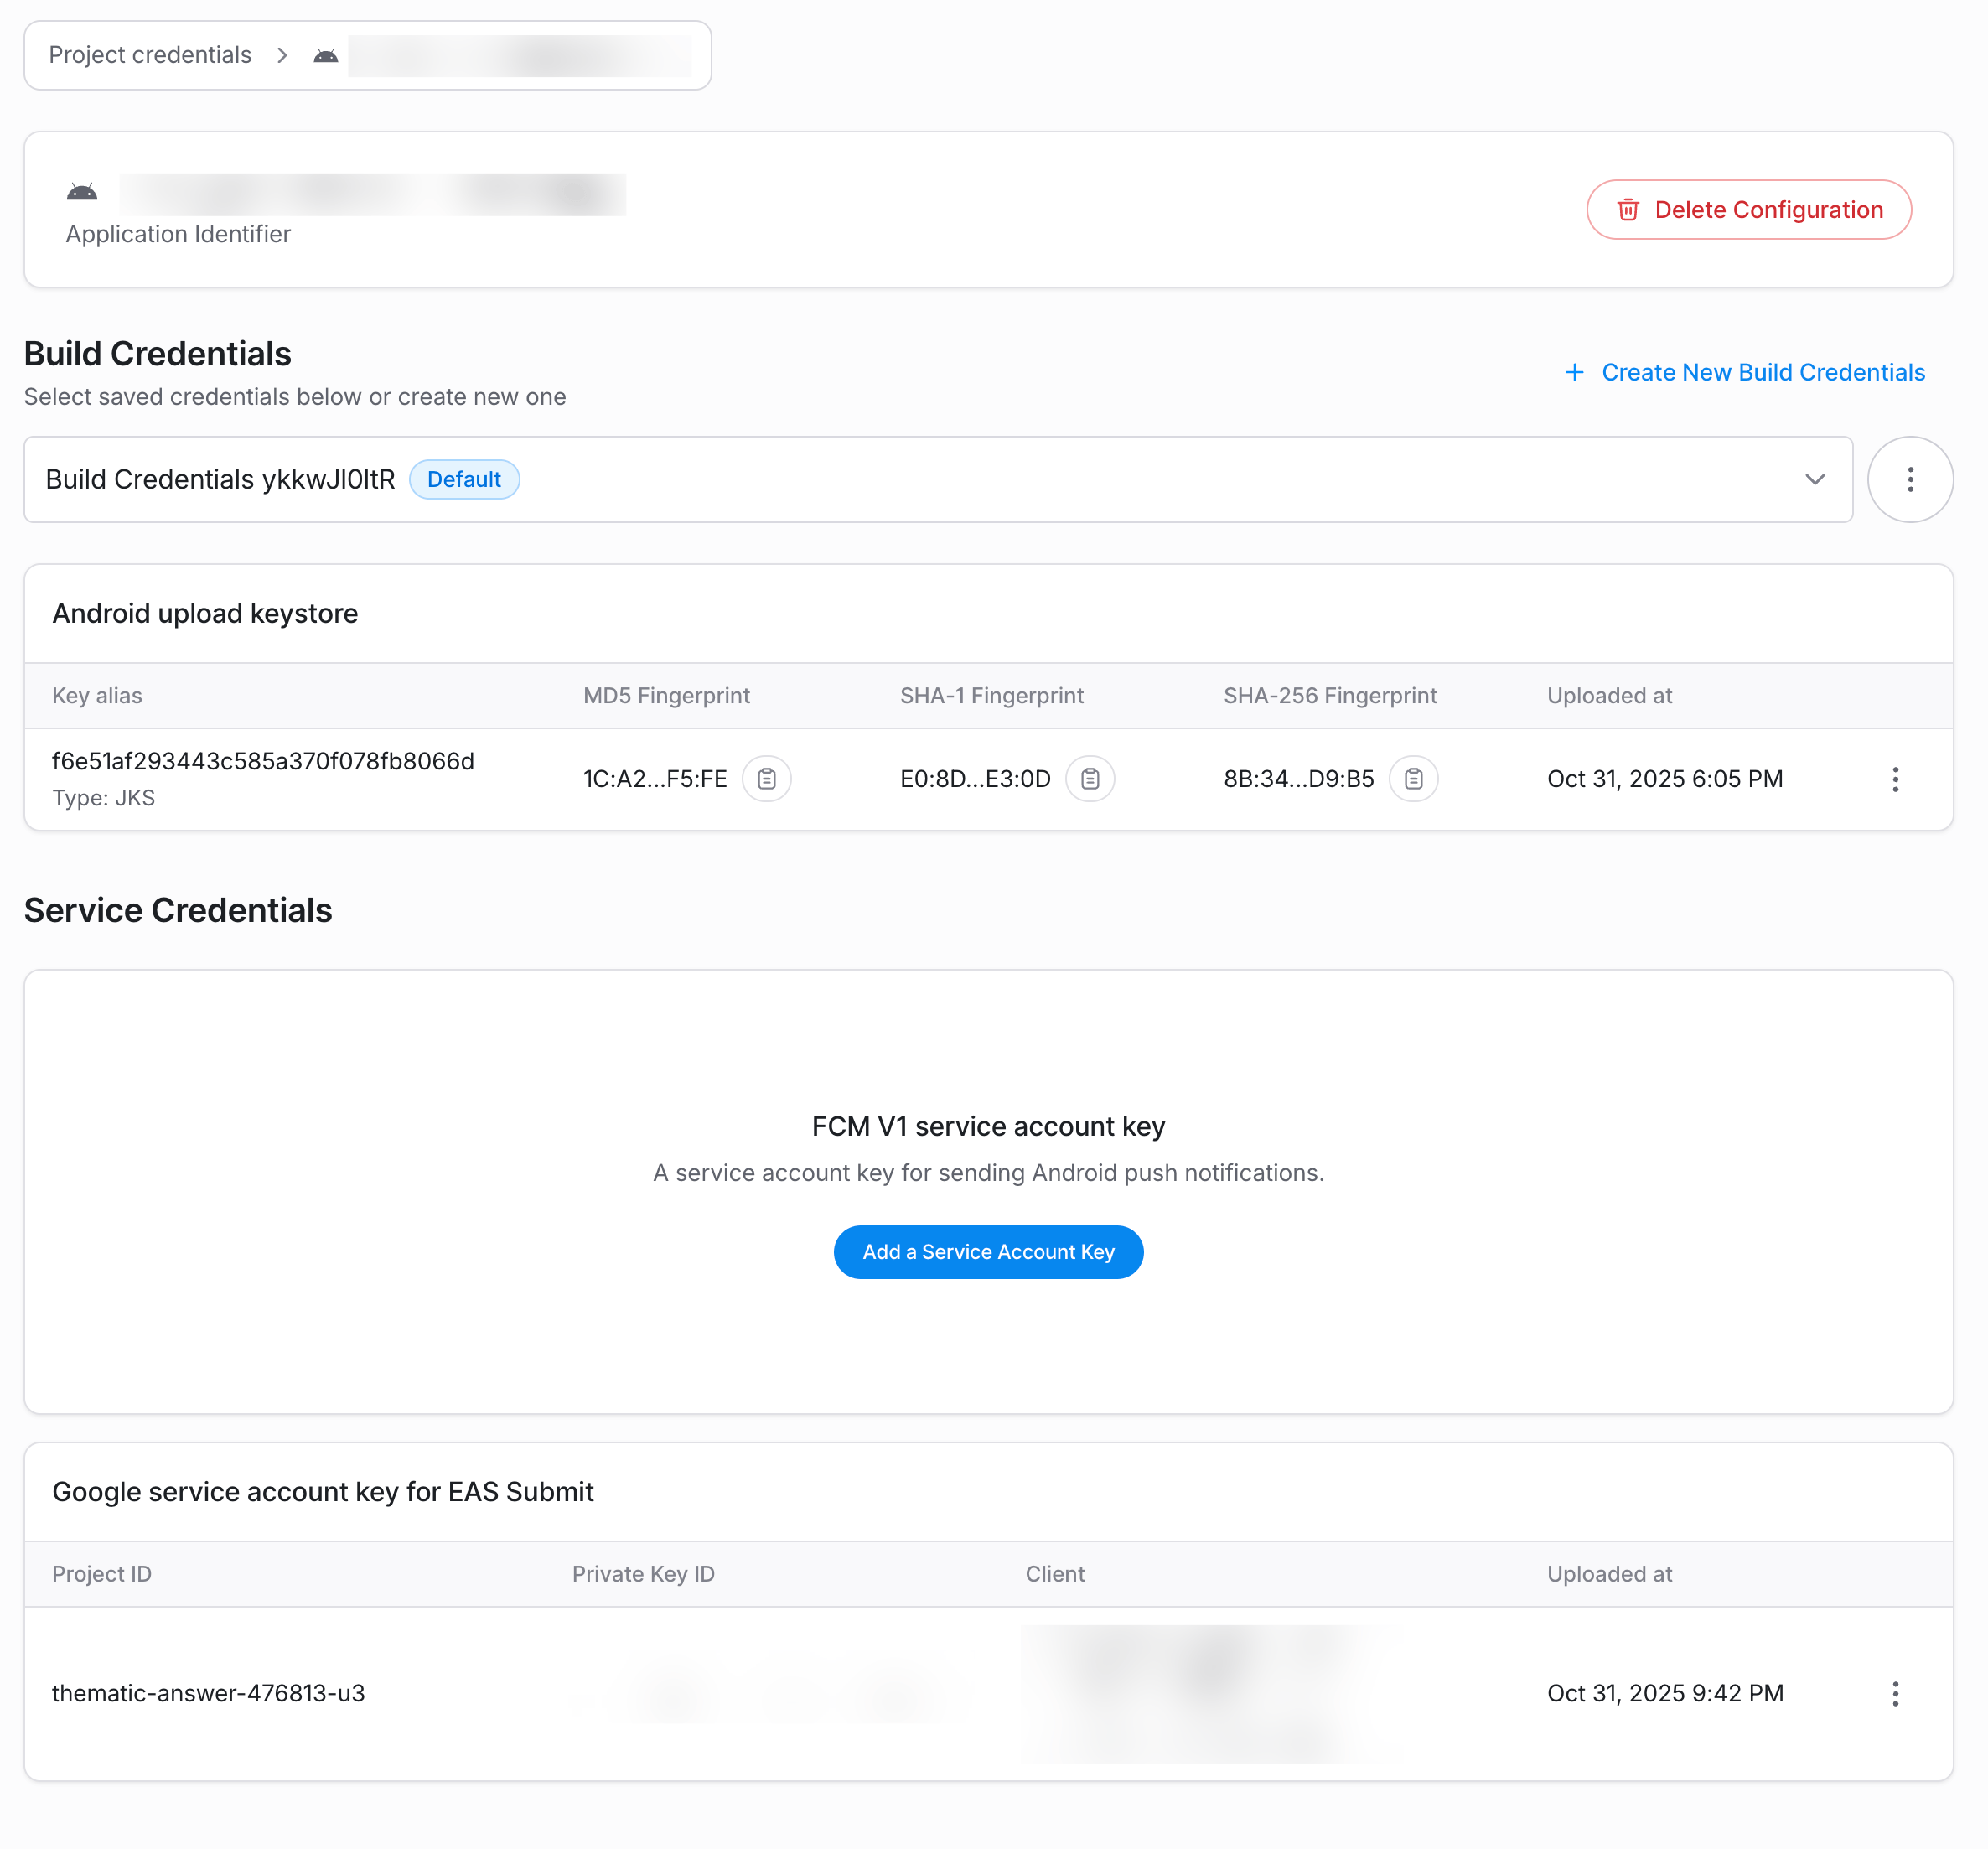
Task: Click the Uploaded at column header in Android upload keystore
Action: click(1610, 696)
